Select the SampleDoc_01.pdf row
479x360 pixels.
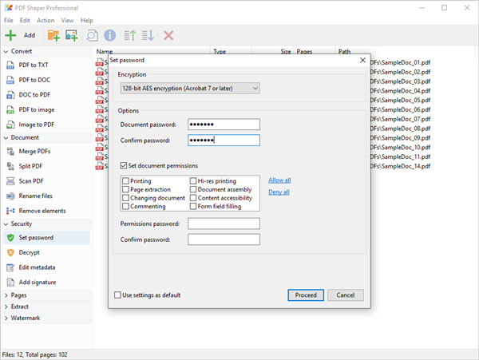tap(400, 62)
